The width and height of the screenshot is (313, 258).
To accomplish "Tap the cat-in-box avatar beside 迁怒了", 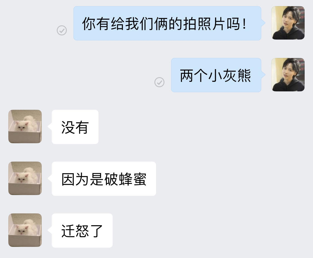I will pyautogui.click(x=25, y=230).
